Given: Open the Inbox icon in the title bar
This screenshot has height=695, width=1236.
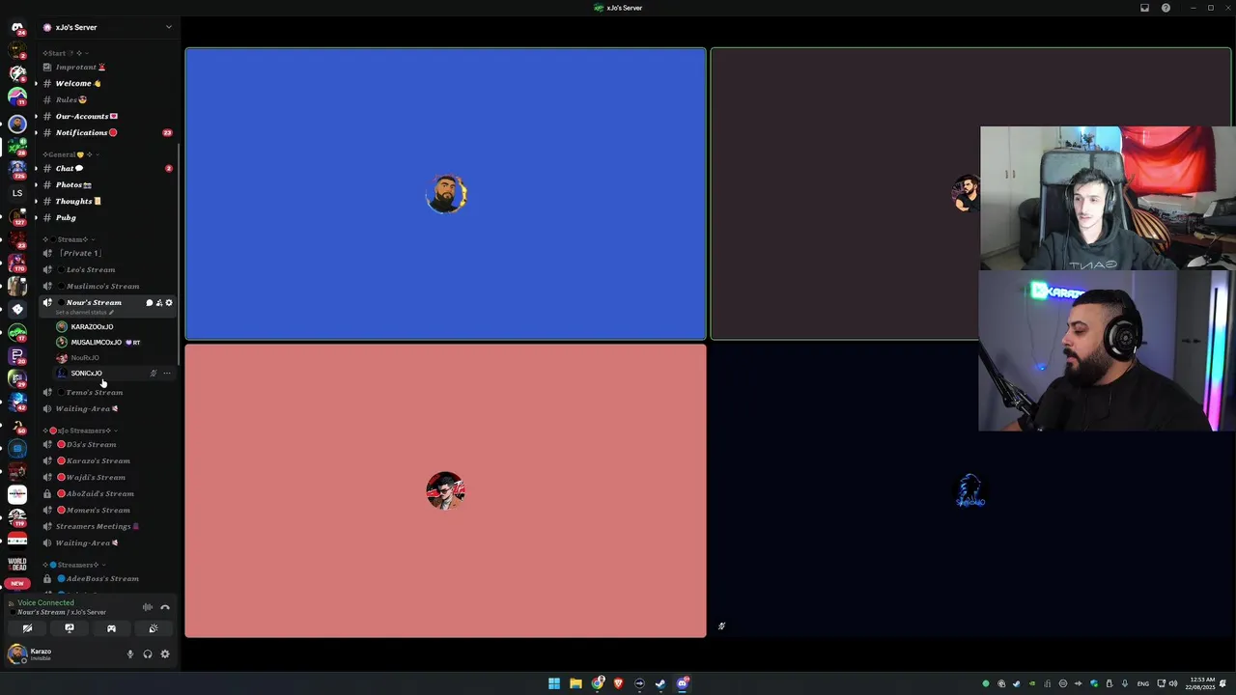Looking at the screenshot, I should 1145,8.
